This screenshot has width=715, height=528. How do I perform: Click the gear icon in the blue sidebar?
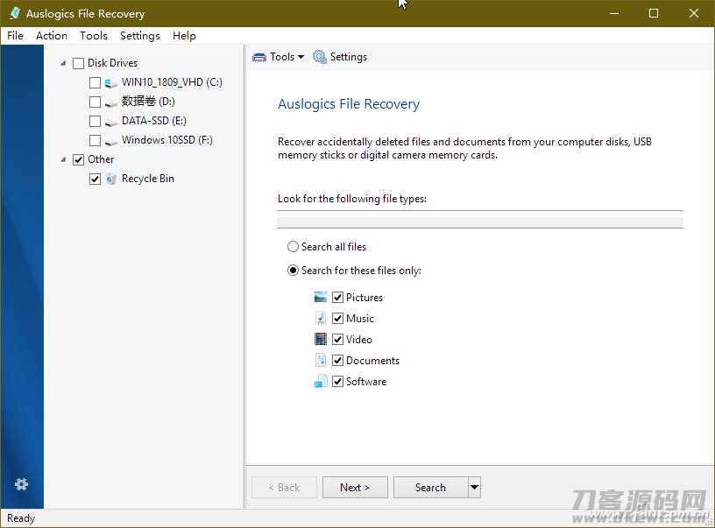(21, 484)
